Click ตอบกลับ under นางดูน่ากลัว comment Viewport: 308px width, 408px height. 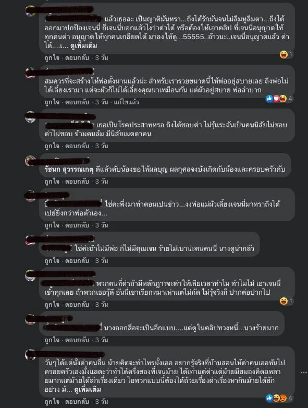tap(77, 261)
